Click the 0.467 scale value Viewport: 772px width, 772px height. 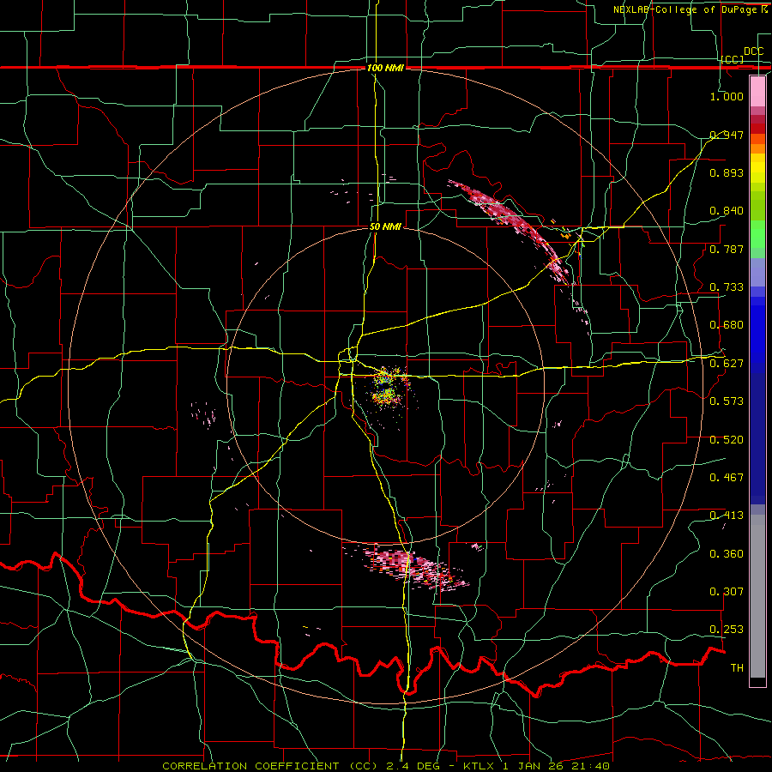(x=727, y=478)
